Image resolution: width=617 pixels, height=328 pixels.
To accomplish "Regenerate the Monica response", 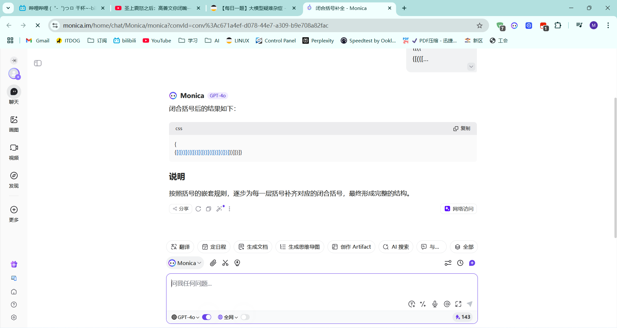I will [x=198, y=209].
